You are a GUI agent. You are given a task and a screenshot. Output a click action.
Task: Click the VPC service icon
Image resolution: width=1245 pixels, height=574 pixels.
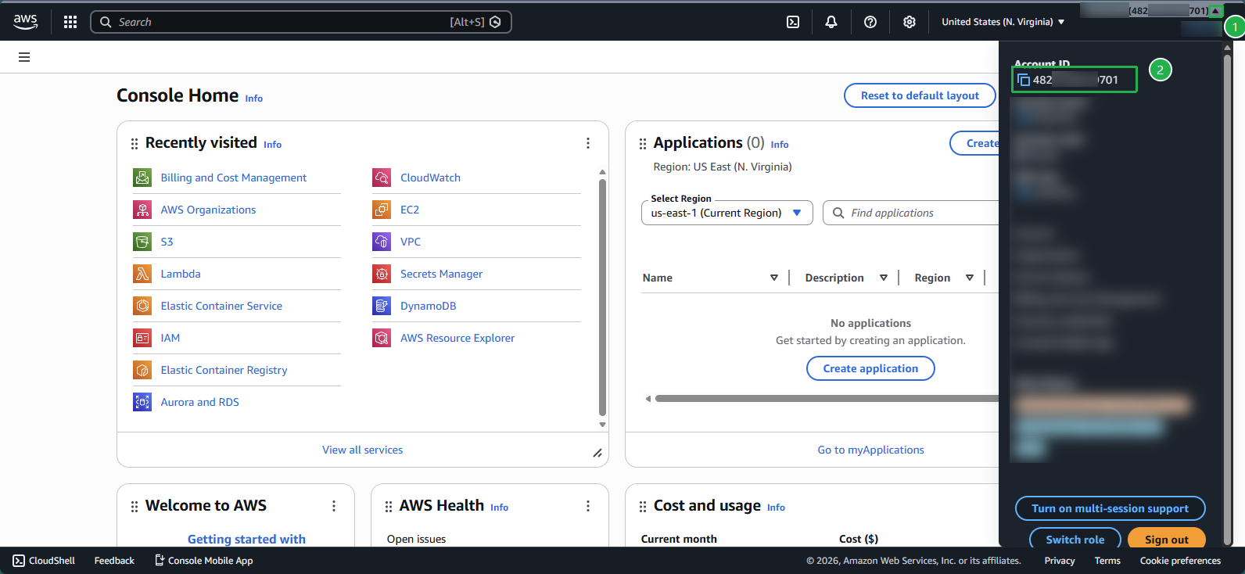(382, 242)
